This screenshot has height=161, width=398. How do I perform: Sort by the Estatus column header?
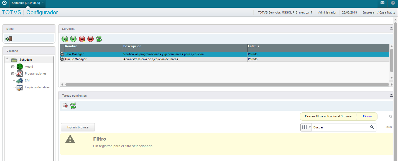tap(318, 48)
